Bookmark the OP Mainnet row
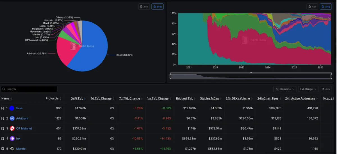 3,129
